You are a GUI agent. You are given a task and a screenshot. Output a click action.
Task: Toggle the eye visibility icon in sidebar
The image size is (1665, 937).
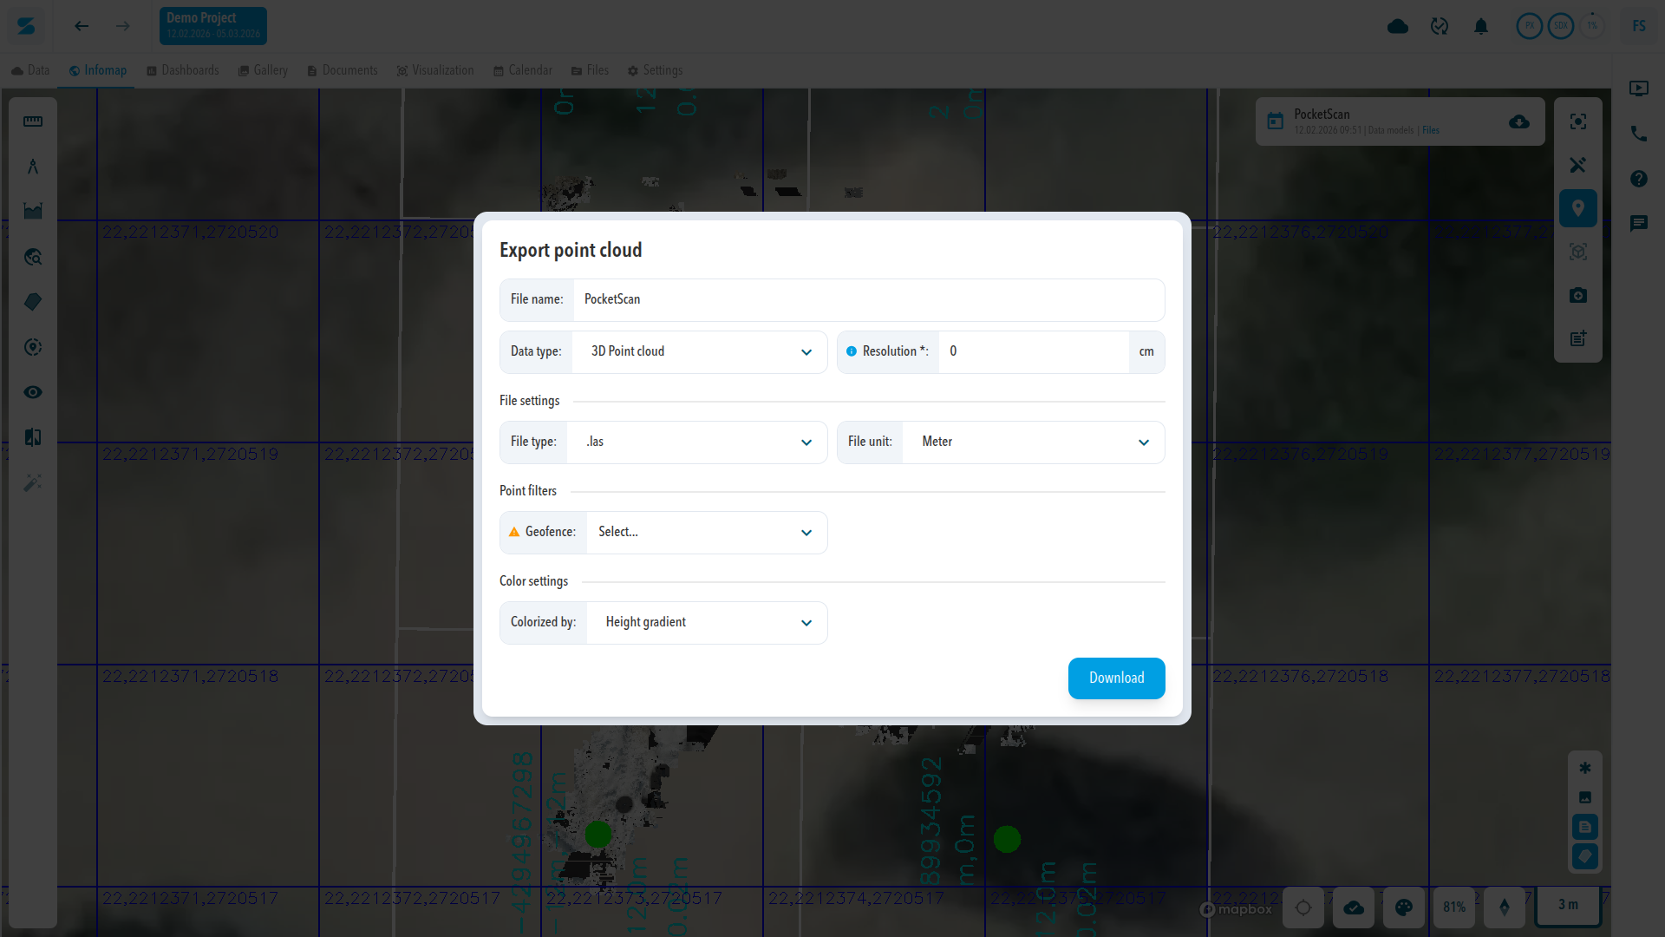pyautogui.click(x=33, y=392)
